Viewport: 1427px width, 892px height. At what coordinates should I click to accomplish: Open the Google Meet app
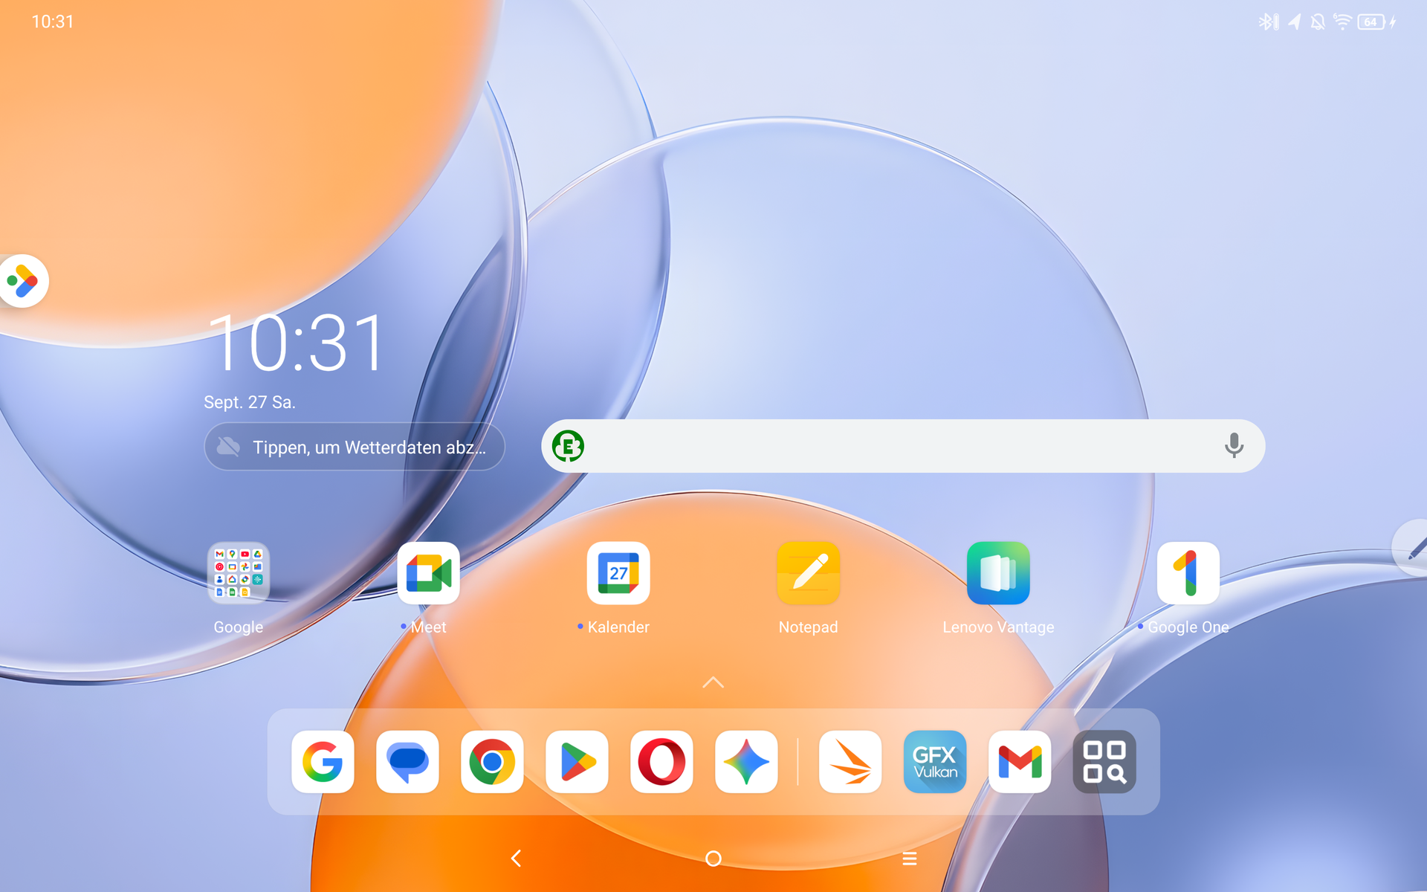[x=428, y=573]
